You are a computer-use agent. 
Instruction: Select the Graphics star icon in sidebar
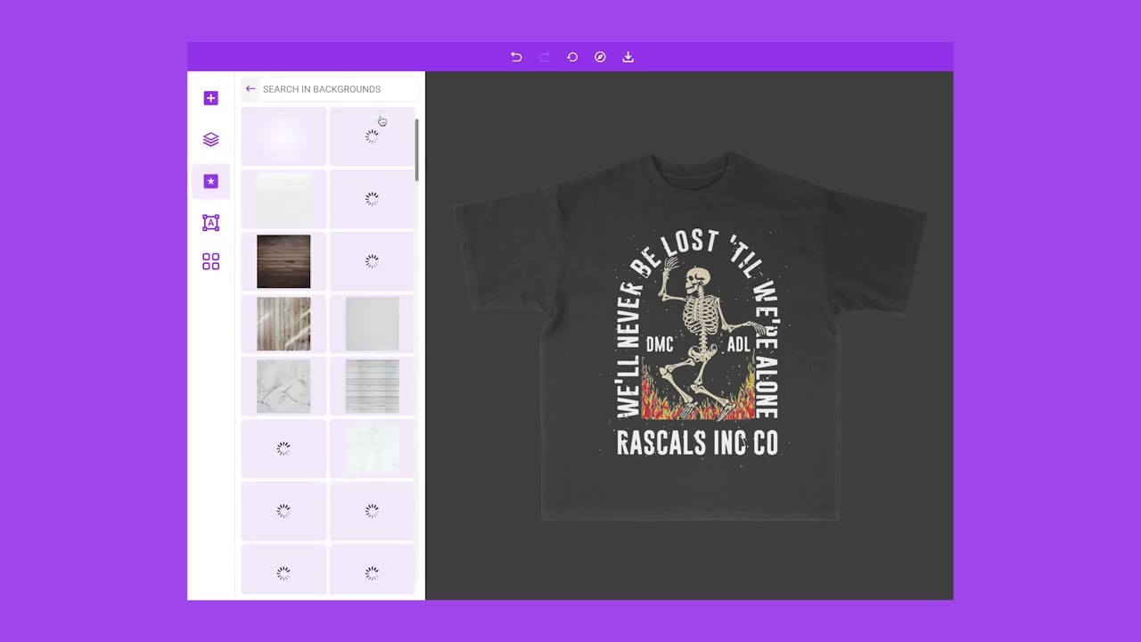pos(210,181)
